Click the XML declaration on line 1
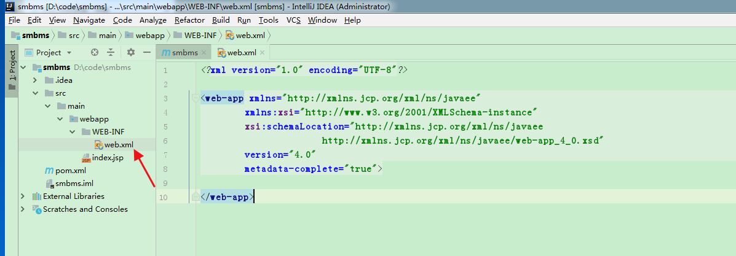 click(x=304, y=71)
